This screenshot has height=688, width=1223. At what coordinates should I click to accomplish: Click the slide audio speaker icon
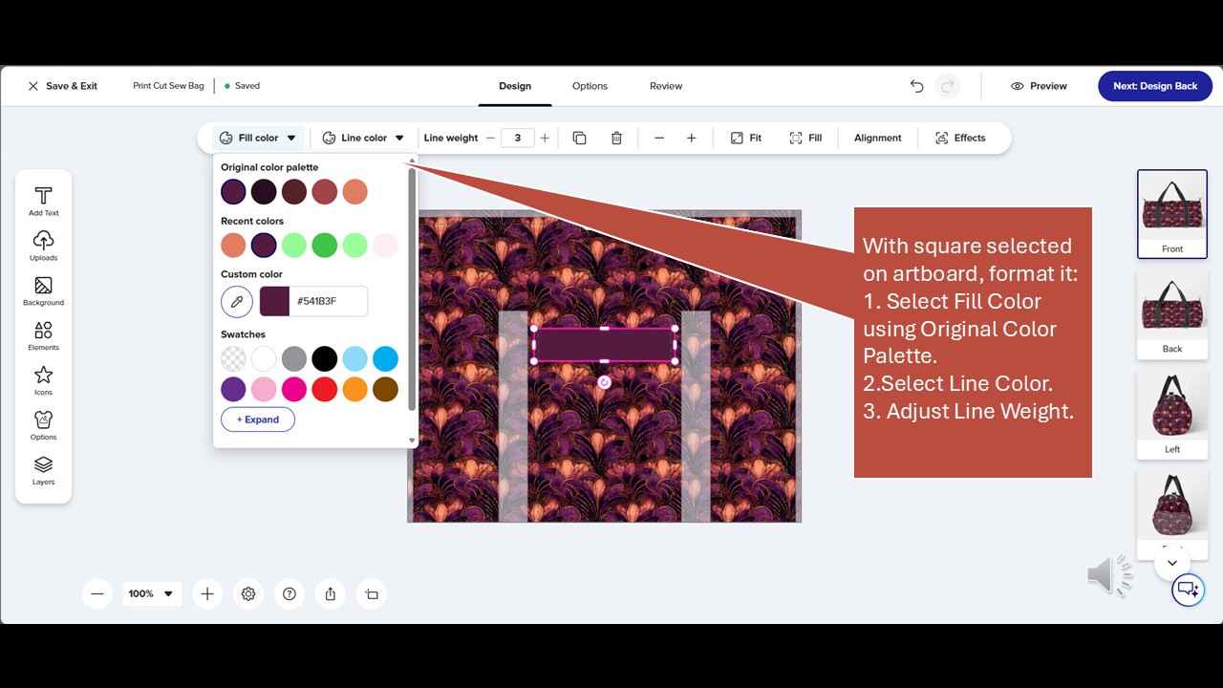pyautogui.click(x=1109, y=575)
